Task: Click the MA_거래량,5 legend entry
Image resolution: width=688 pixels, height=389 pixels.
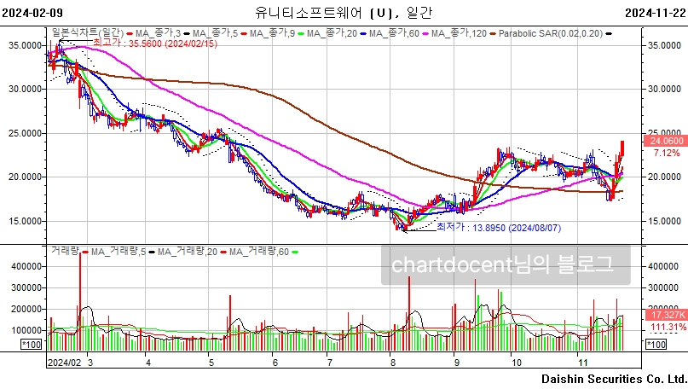Action: [119, 252]
